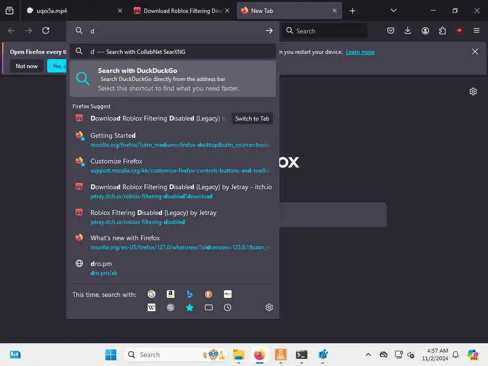Screen dimensions: 488x366
Task: Open File Explorer from taskbar
Action: (x=239, y=355)
